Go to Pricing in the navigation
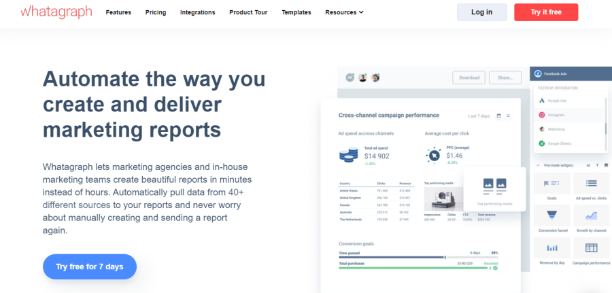This screenshot has width=612, height=293. click(x=156, y=12)
